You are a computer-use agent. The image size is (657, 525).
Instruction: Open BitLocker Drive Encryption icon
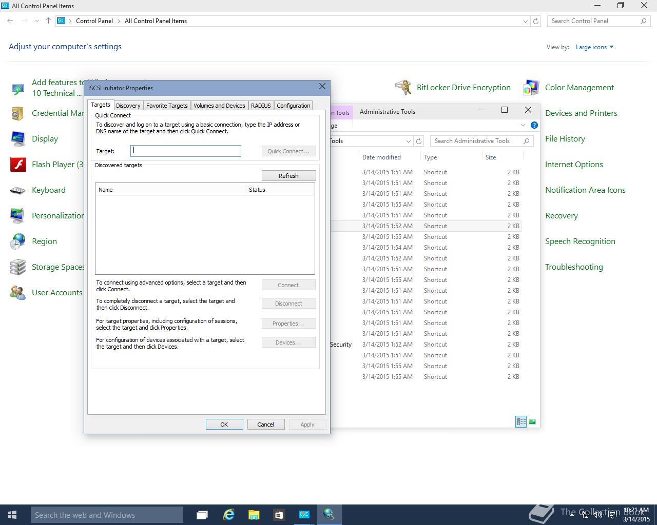403,88
